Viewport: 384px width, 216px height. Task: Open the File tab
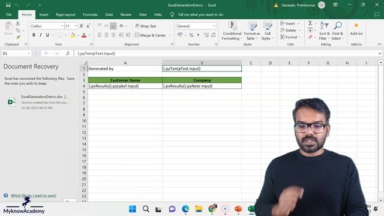click(9, 14)
